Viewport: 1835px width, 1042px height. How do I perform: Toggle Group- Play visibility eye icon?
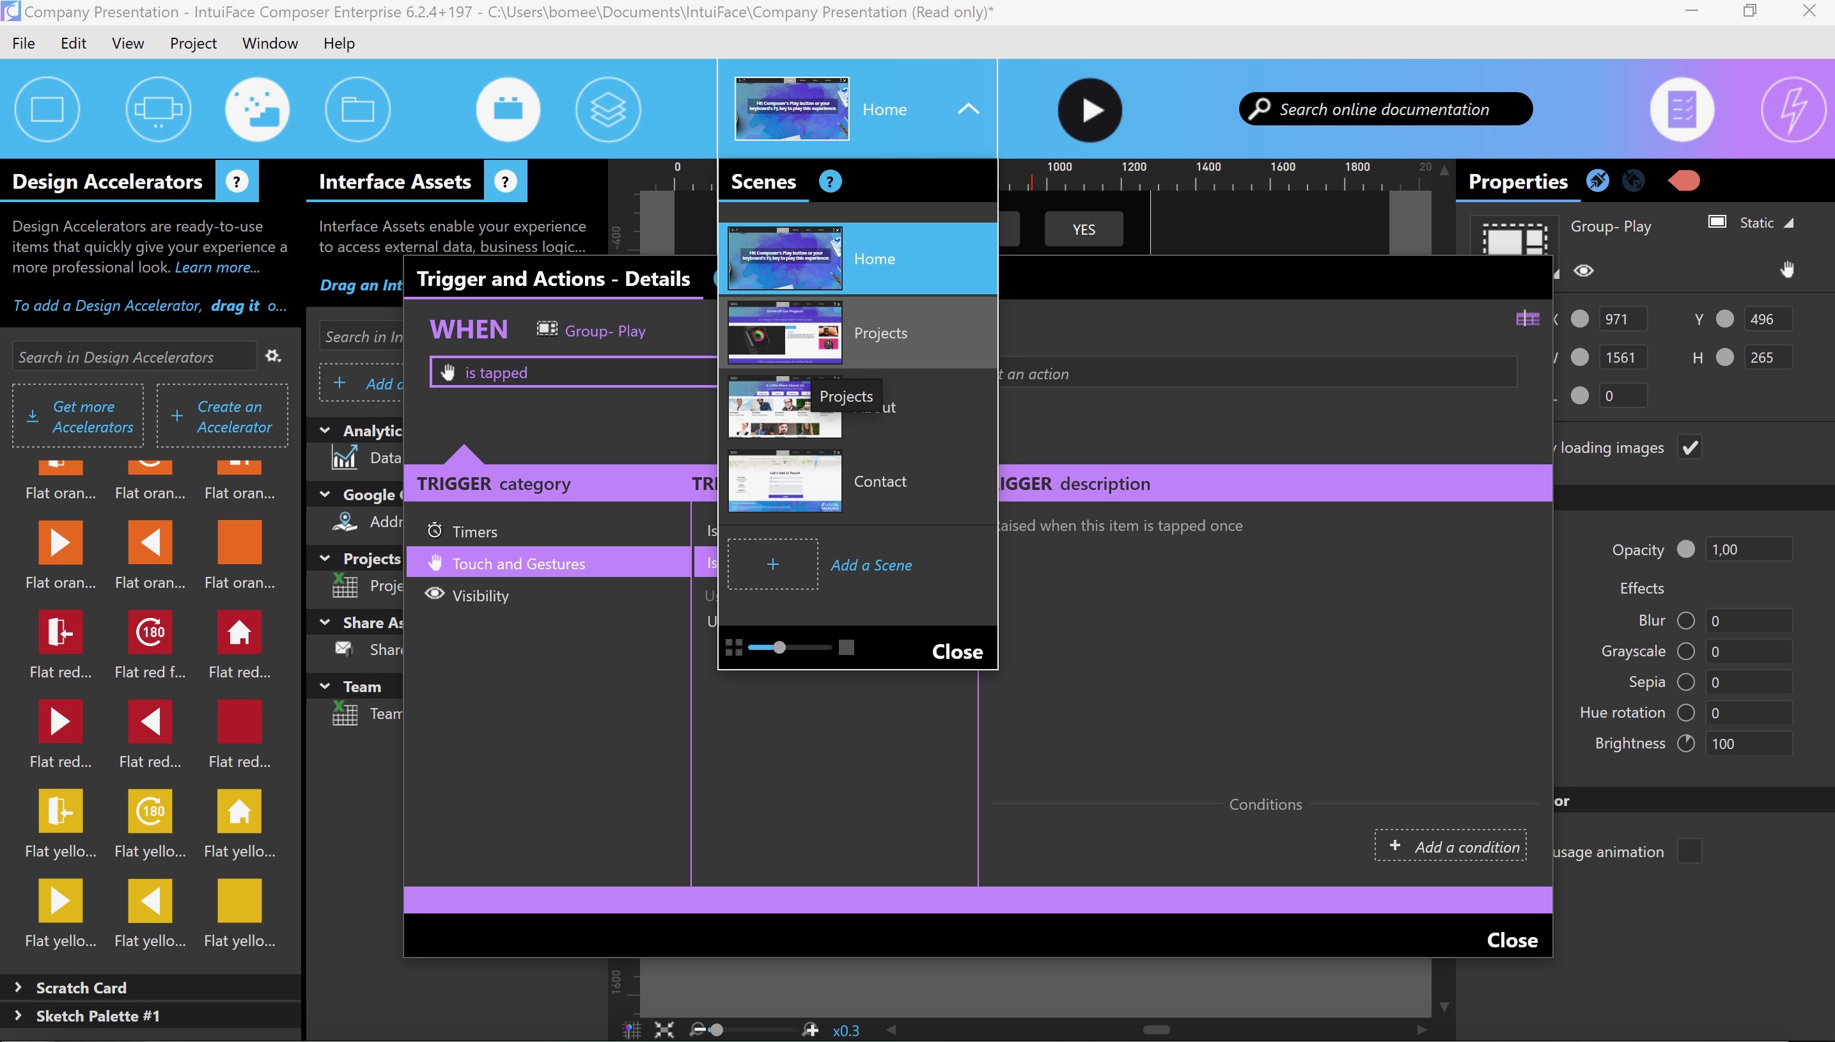point(1583,271)
